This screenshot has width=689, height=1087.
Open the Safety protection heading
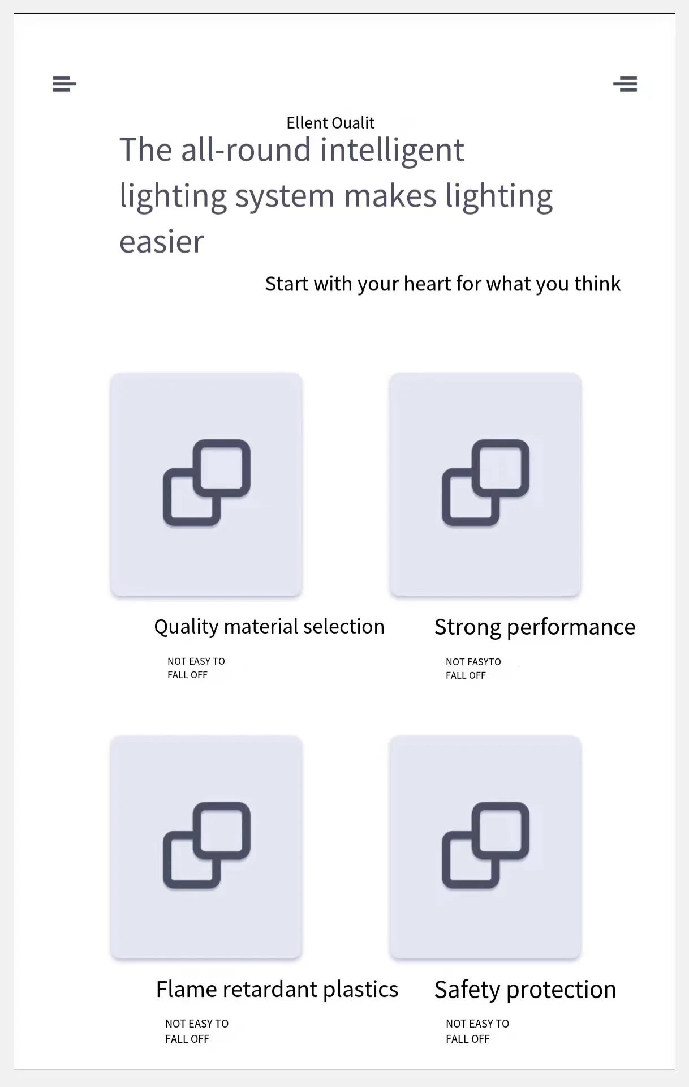pyautogui.click(x=525, y=990)
